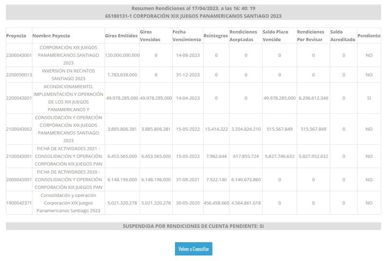Click the Saldo Acreditado column header

click(343, 36)
